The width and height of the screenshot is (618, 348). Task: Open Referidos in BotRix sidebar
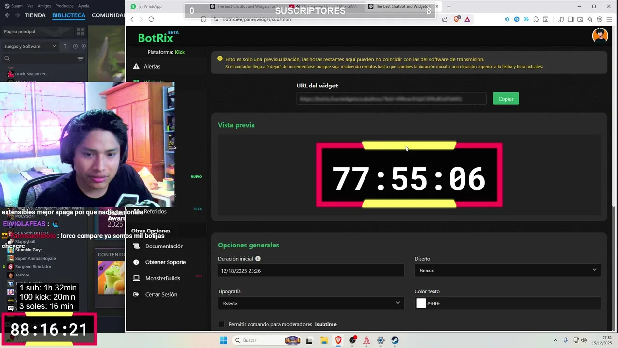click(x=155, y=211)
